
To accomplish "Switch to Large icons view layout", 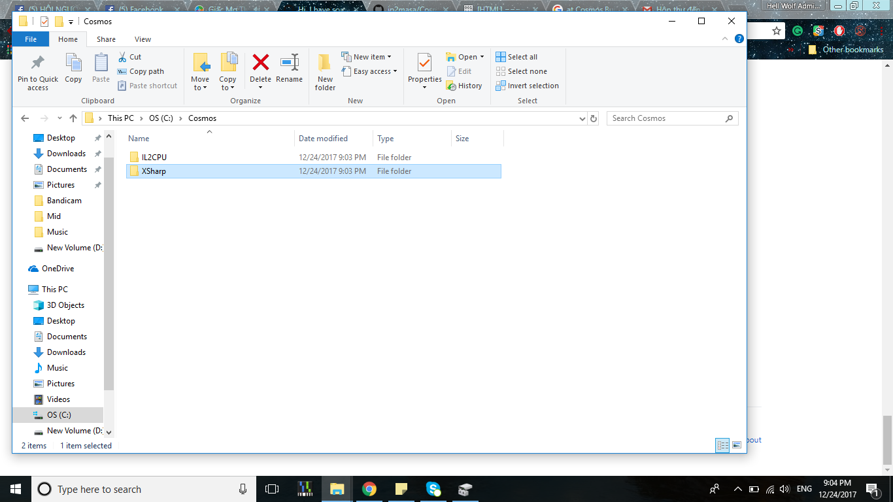I will pyautogui.click(x=737, y=445).
